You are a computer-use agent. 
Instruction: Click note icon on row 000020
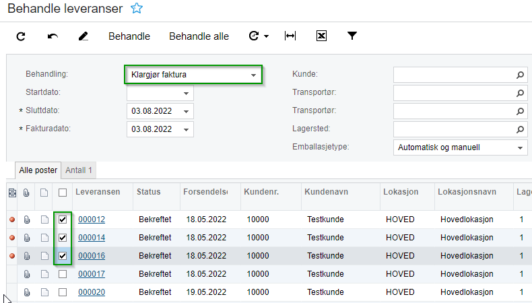(44, 292)
